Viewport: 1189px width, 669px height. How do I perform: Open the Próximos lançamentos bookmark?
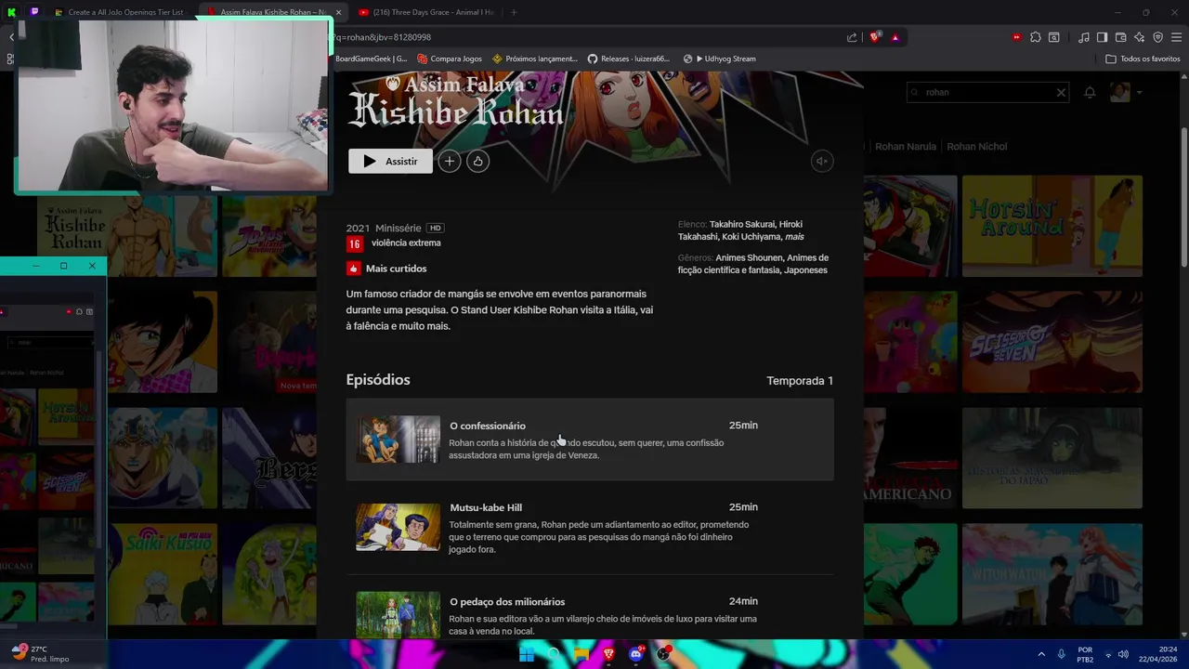pyautogui.click(x=535, y=59)
